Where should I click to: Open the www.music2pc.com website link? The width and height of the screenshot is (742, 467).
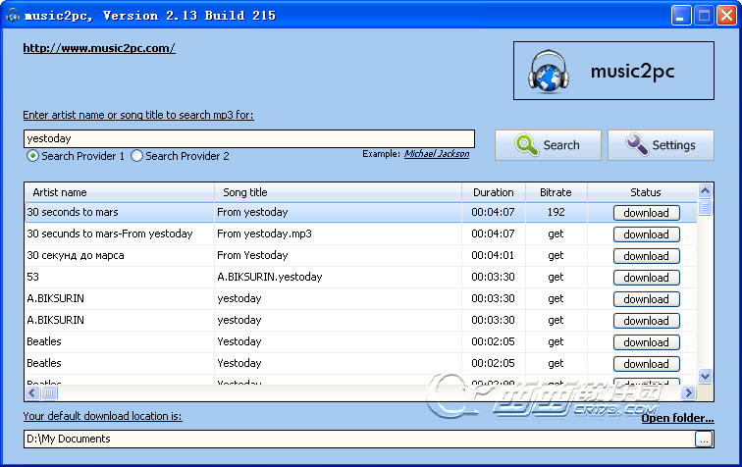pos(98,47)
